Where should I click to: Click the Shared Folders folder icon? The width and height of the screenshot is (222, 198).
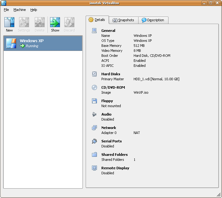coord(94,155)
